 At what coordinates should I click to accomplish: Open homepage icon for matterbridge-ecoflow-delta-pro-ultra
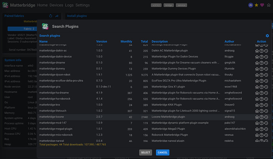point(257,81)
